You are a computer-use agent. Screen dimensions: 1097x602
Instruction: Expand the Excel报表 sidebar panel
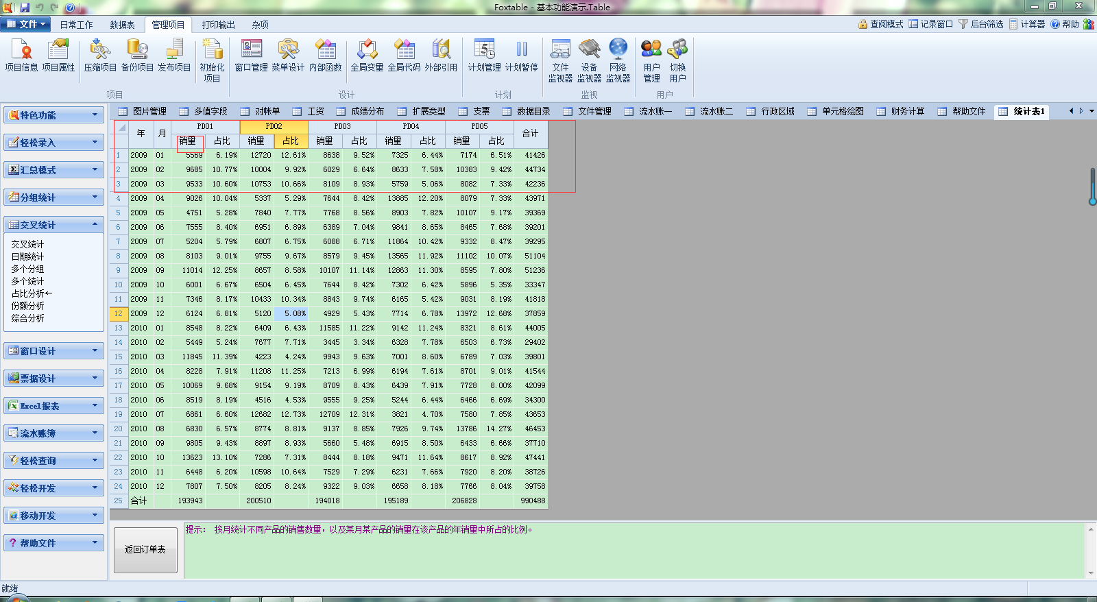coord(53,406)
